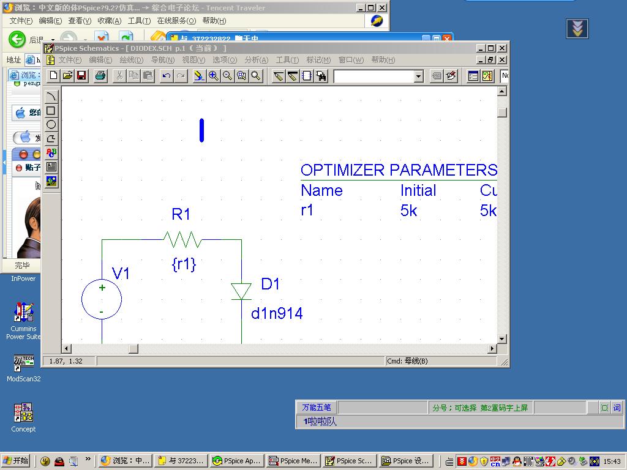Click the OPTIMIZER PARAMETERS heading
Viewport: 627px width, 470px height.
coord(399,170)
